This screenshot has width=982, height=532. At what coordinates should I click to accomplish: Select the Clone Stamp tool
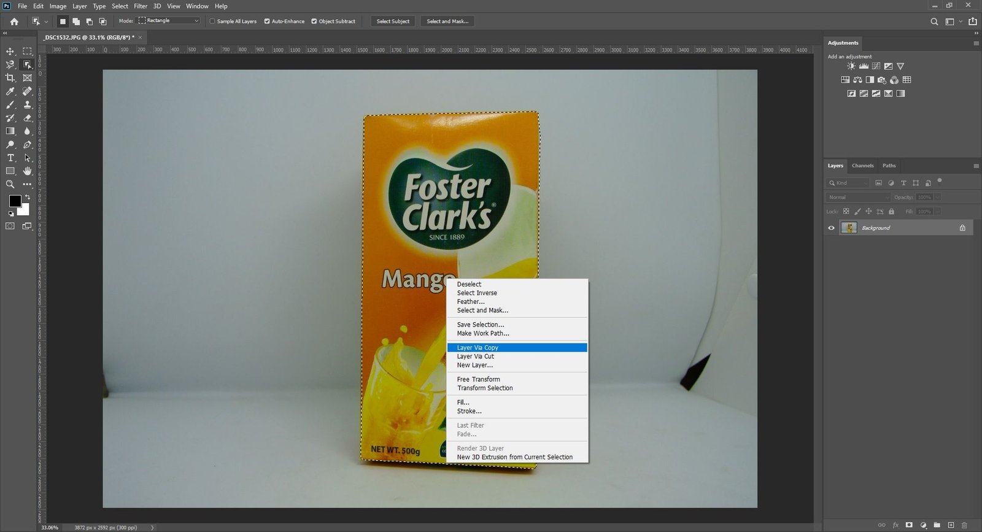pos(27,104)
